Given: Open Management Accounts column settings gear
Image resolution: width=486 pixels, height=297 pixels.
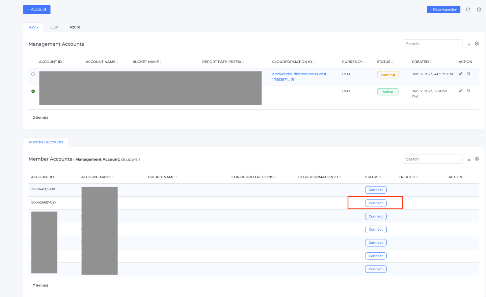Looking at the screenshot, I should [476, 44].
